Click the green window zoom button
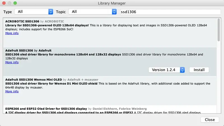The width and height of the screenshot is (224, 126). point(15,3)
